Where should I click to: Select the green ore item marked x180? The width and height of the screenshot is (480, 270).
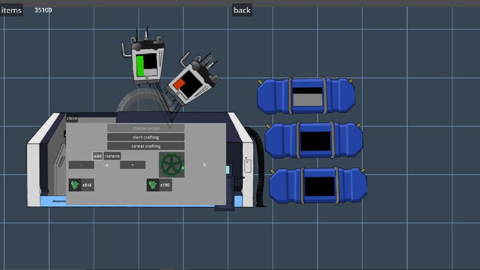(x=153, y=185)
